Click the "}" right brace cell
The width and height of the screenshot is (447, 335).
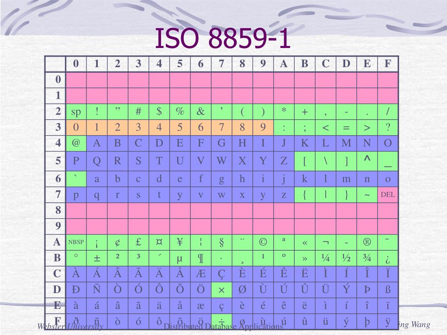[346, 195]
